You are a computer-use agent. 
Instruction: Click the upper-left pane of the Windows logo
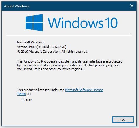pos(29,19)
